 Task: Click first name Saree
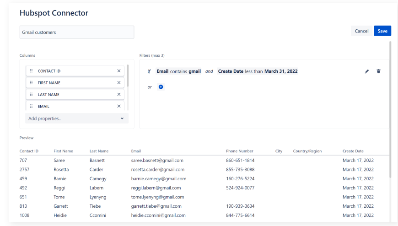tap(59, 160)
